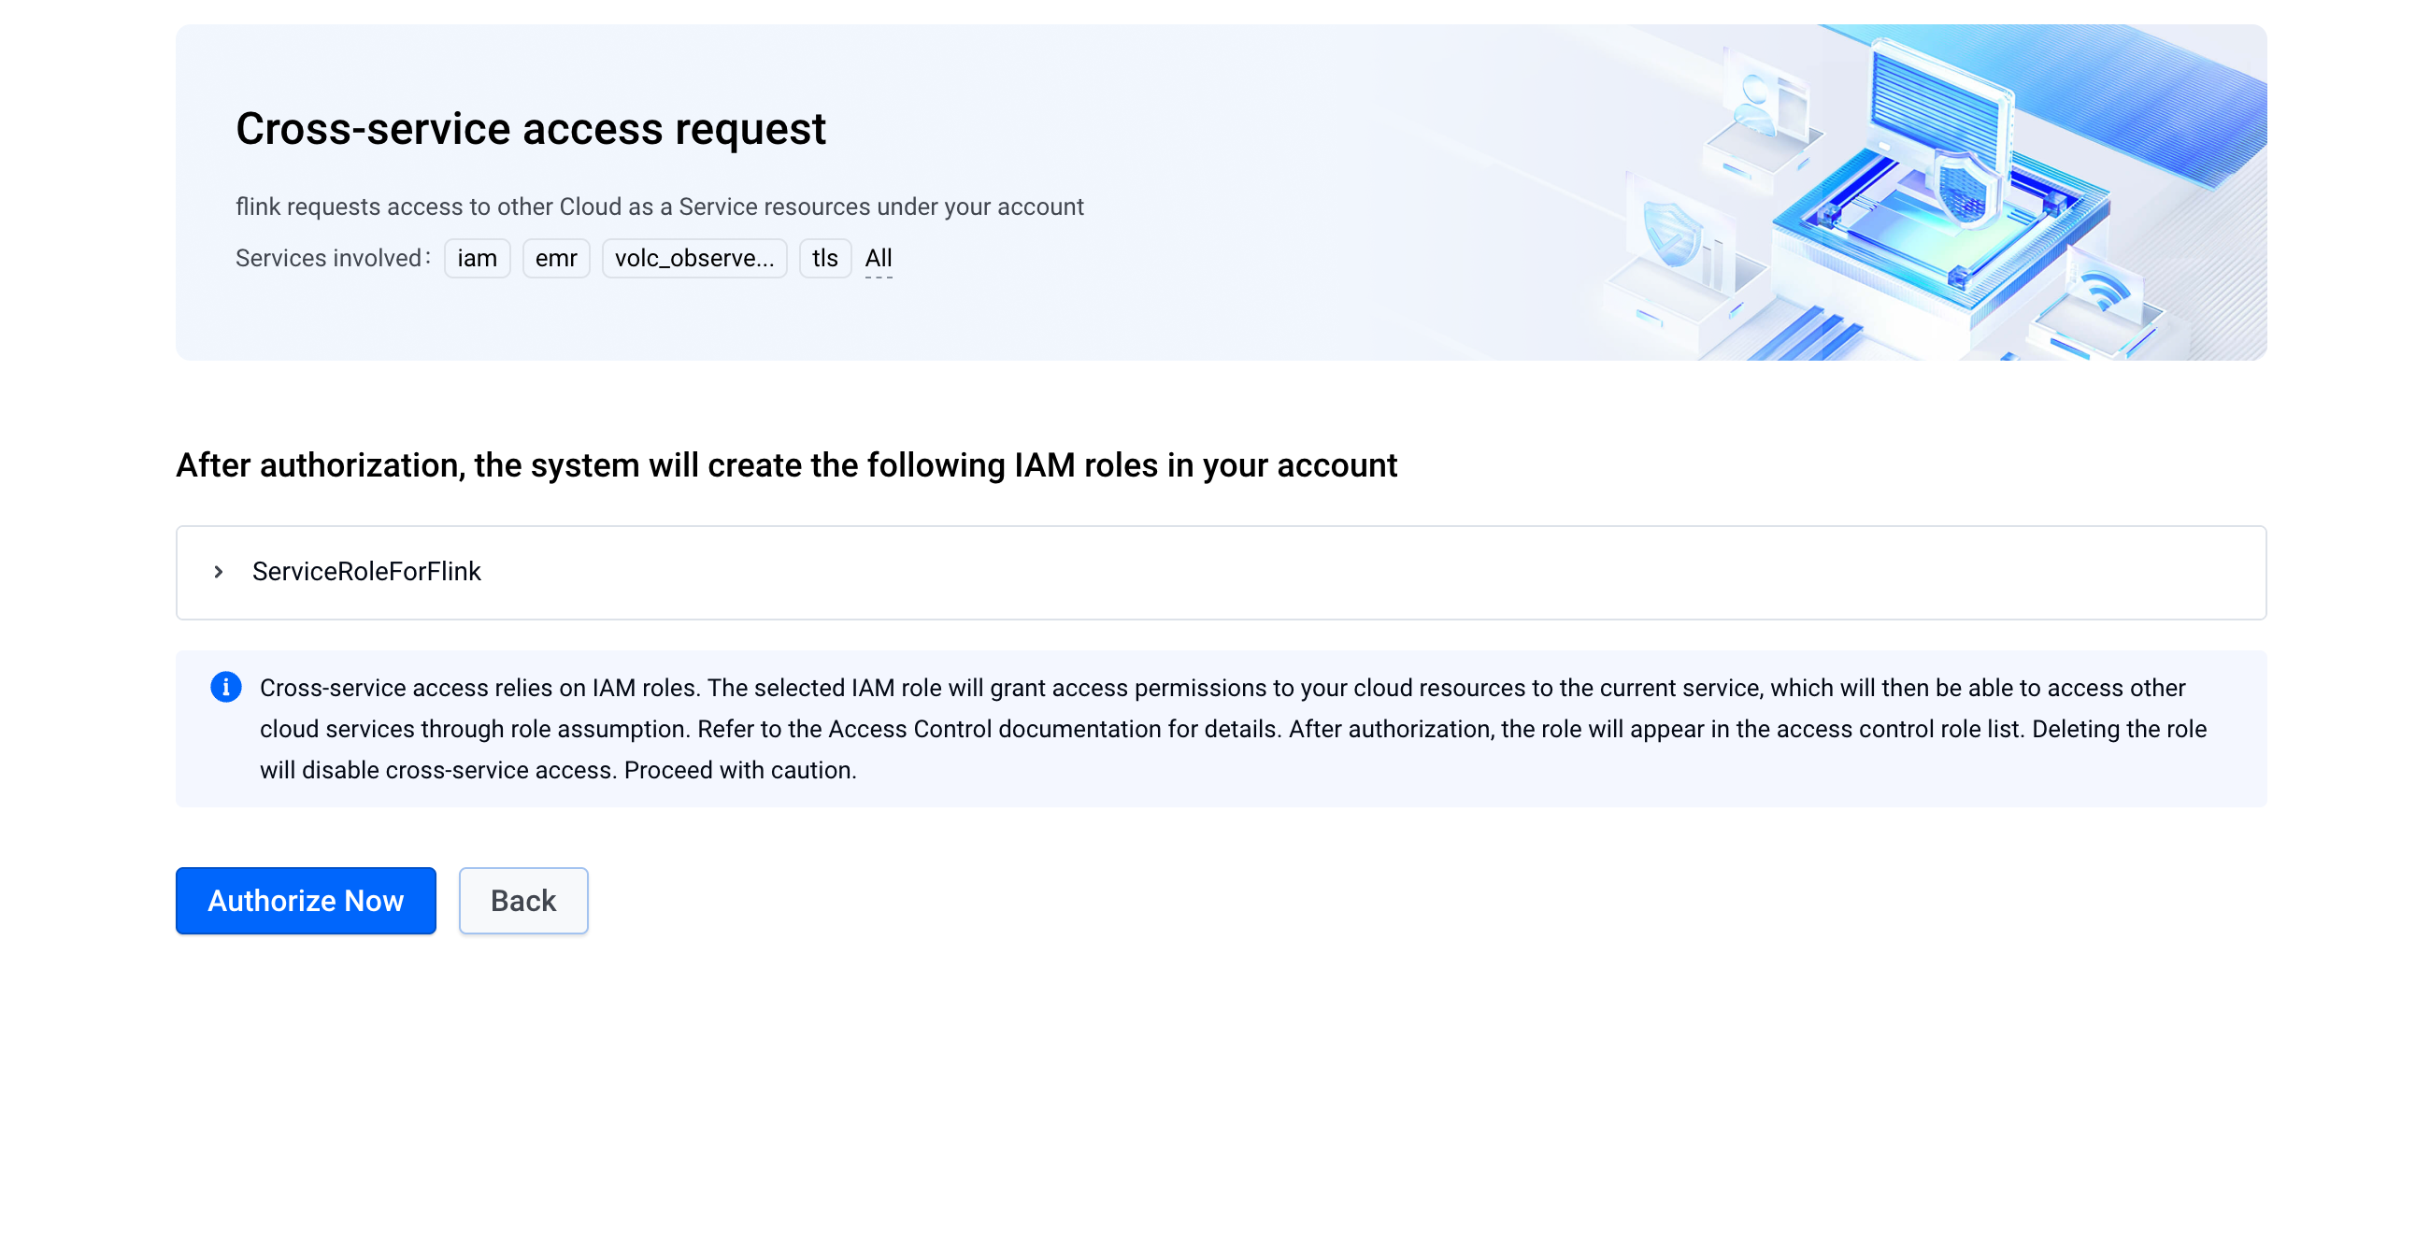Viewport: 2430px width, 1254px height.
Task: Click the flink requests access description text
Action: coord(660,207)
